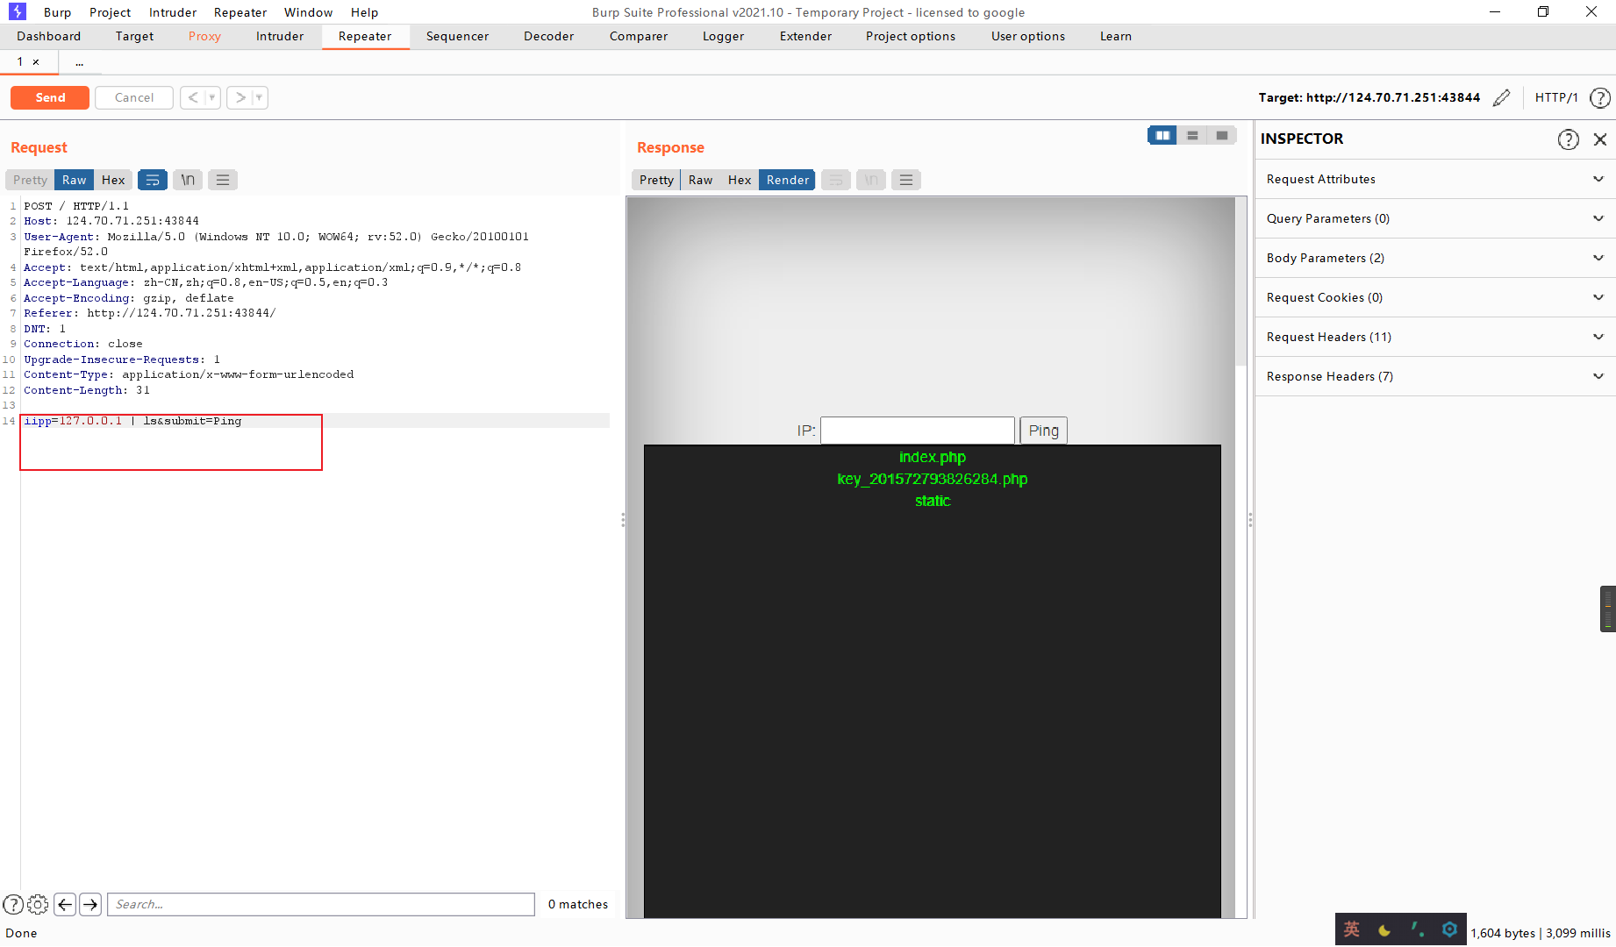Close the Inspector panel
Viewport: 1616px width, 947px height.
pos(1600,139)
